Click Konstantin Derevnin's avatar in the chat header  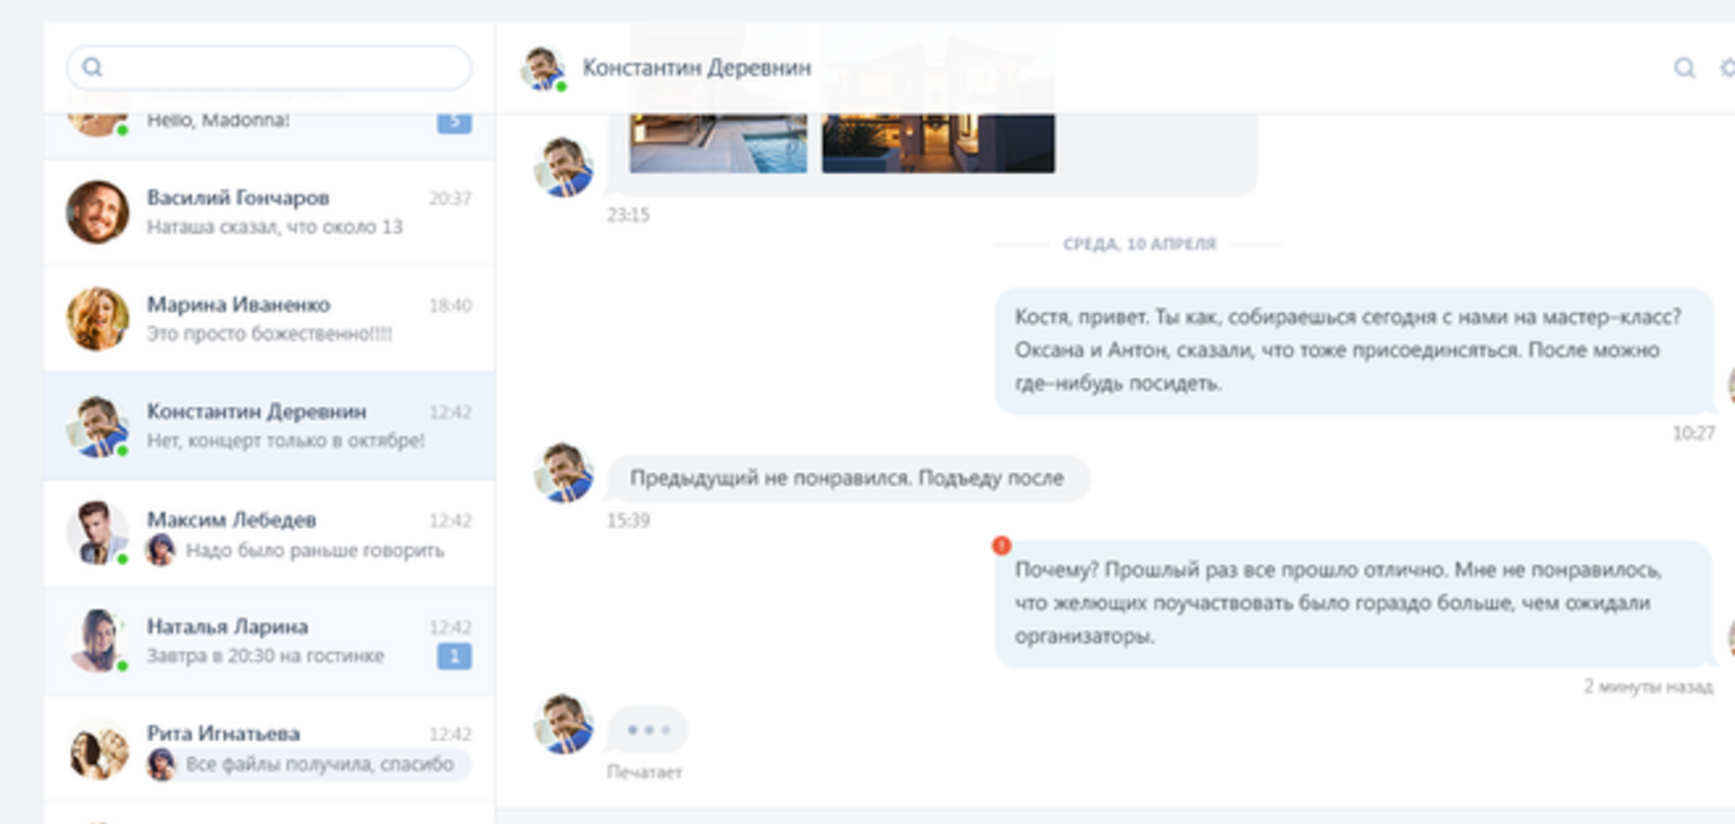[544, 67]
